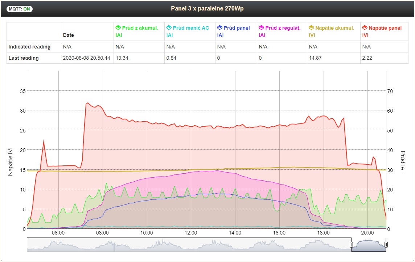Click the 08:00 label on time axis
This screenshot has height=262, width=415.
(x=102, y=233)
